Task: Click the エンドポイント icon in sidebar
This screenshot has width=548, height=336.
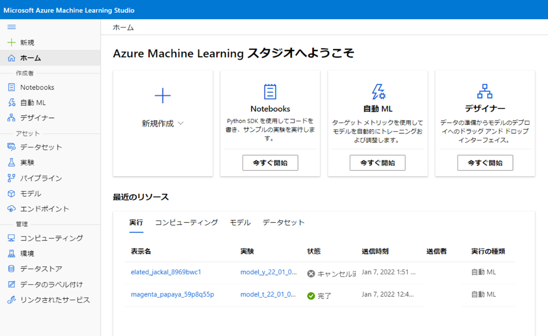Action: pyautogui.click(x=11, y=209)
